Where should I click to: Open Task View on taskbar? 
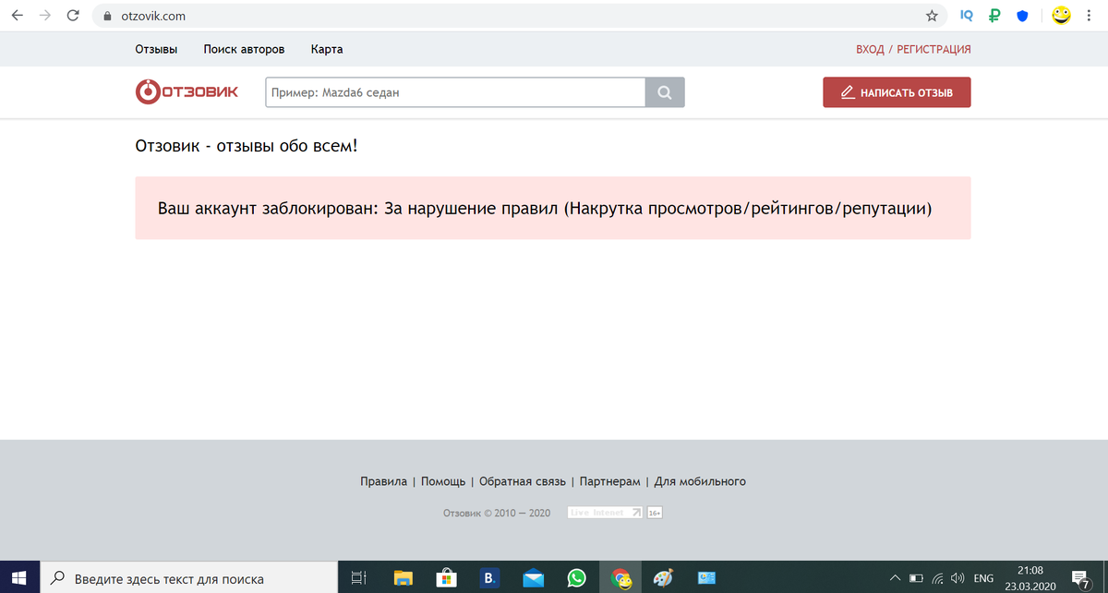click(x=359, y=577)
